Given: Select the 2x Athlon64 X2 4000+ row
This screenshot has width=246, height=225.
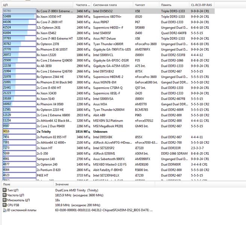Looking at the screenshot, I should coord(109,142).
